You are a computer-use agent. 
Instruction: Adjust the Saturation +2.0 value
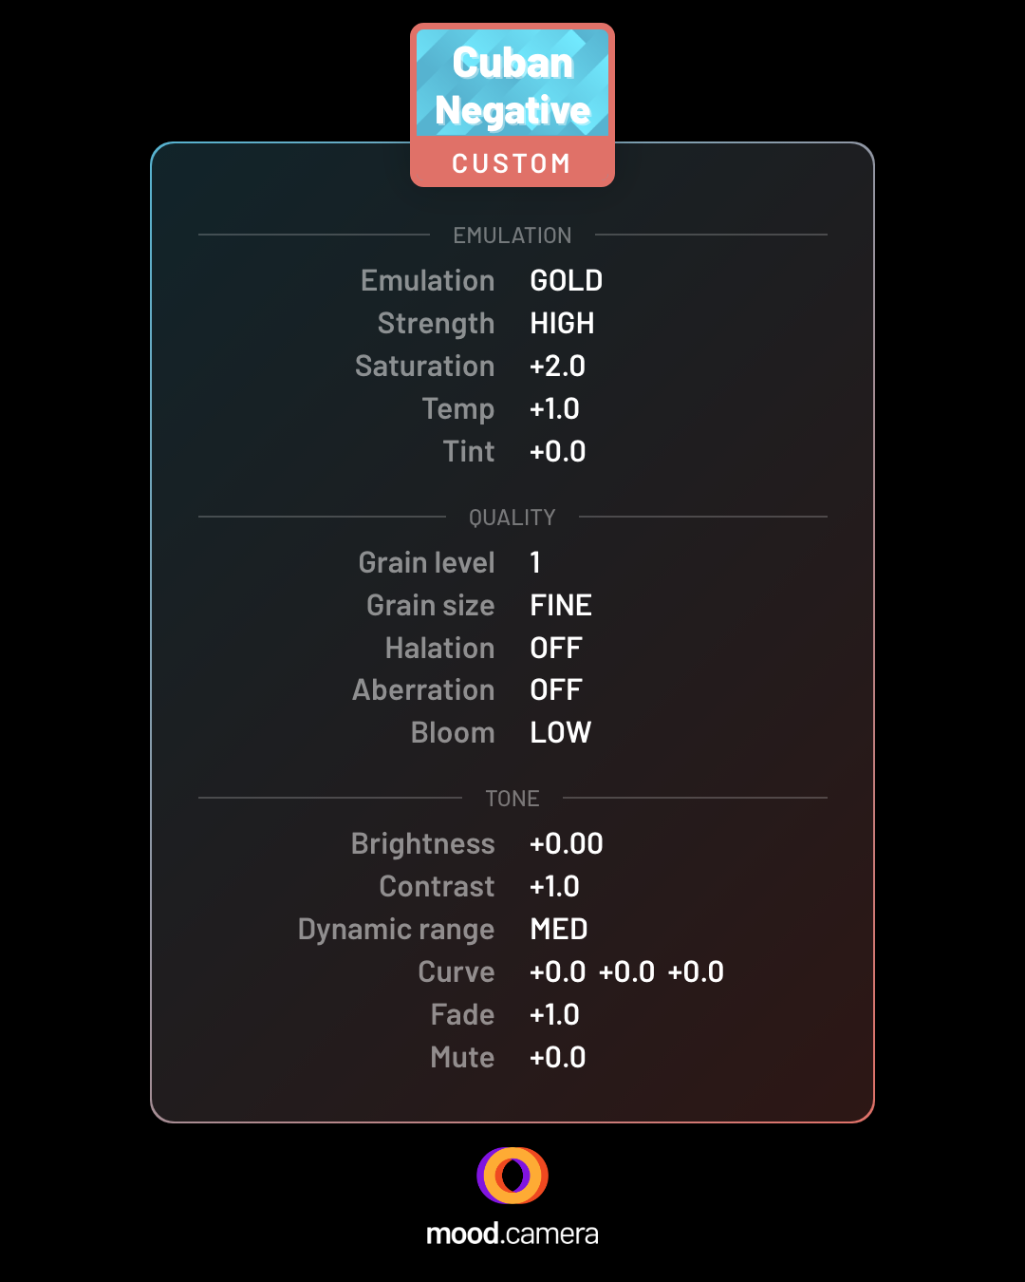pyautogui.click(x=558, y=367)
